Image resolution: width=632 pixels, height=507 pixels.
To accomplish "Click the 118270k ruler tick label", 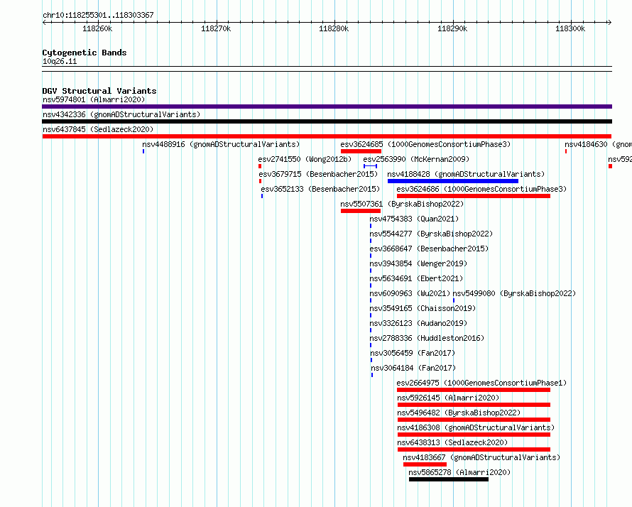I will point(216,28).
